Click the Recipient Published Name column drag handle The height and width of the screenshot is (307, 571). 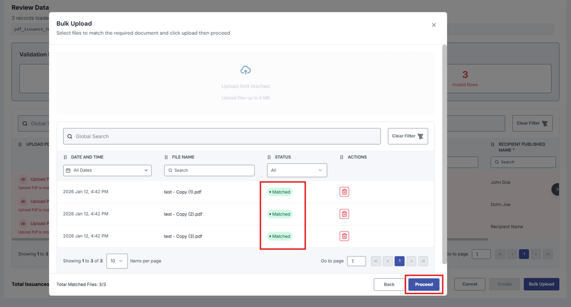[493, 144]
